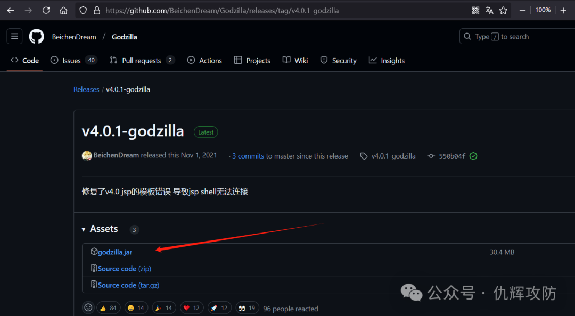Reload the page with the refresh icon
This screenshot has height=316, width=575.
point(46,10)
